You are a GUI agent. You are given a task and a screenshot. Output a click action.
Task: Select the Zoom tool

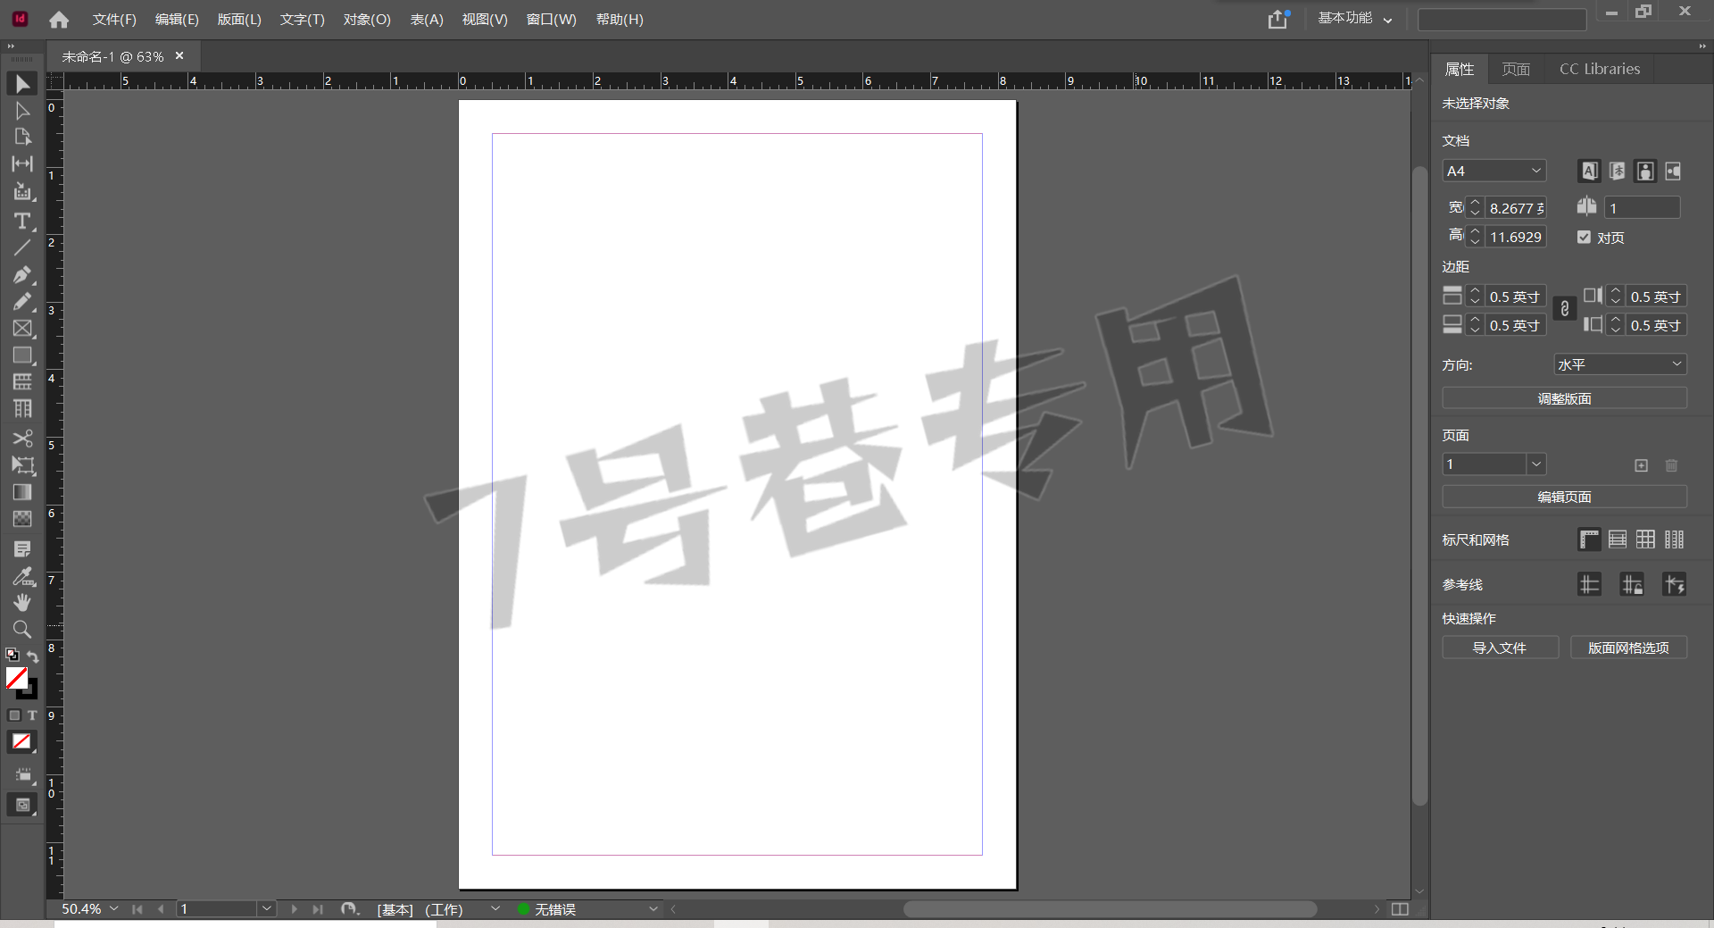tap(22, 630)
